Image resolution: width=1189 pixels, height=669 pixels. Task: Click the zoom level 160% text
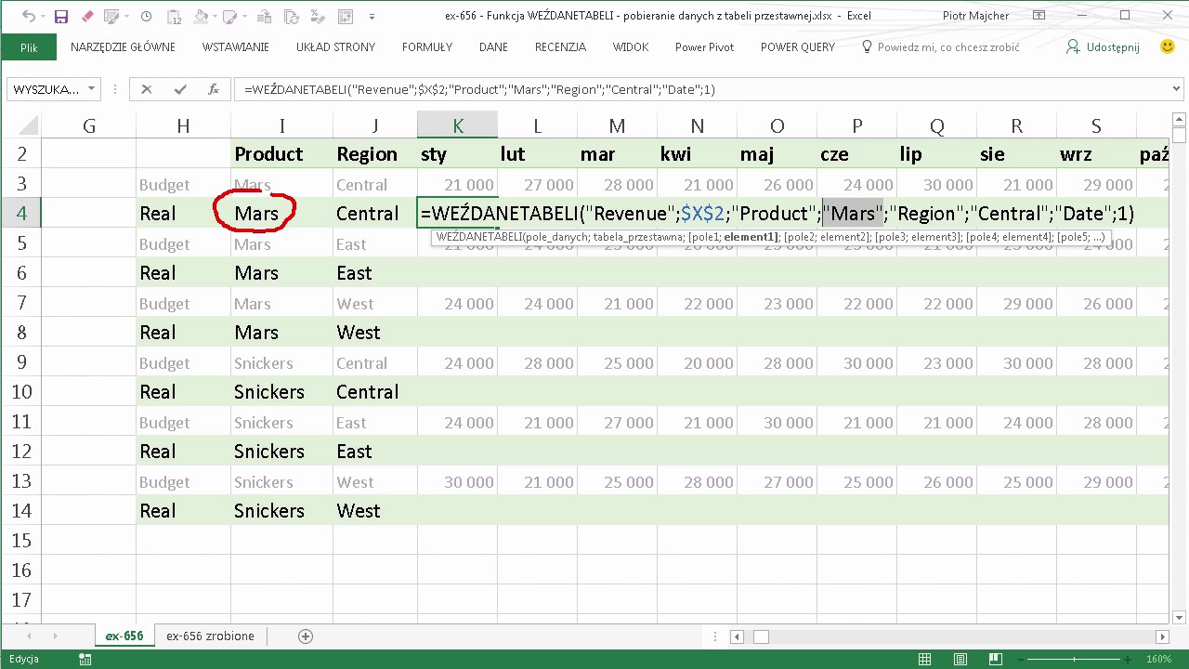click(x=1157, y=659)
